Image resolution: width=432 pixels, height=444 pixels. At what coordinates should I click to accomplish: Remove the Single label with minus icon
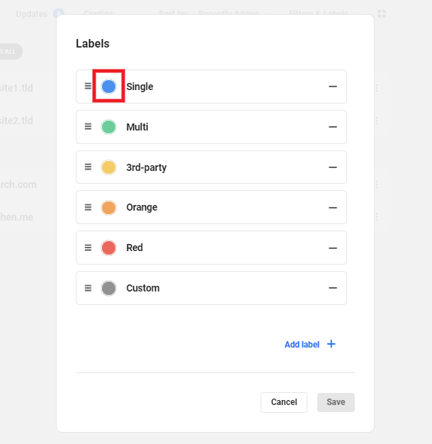click(332, 87)
